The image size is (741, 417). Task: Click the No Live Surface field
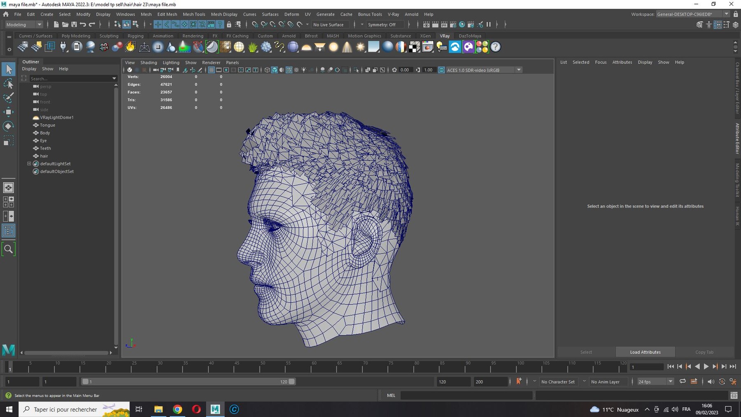click(331, 25)
